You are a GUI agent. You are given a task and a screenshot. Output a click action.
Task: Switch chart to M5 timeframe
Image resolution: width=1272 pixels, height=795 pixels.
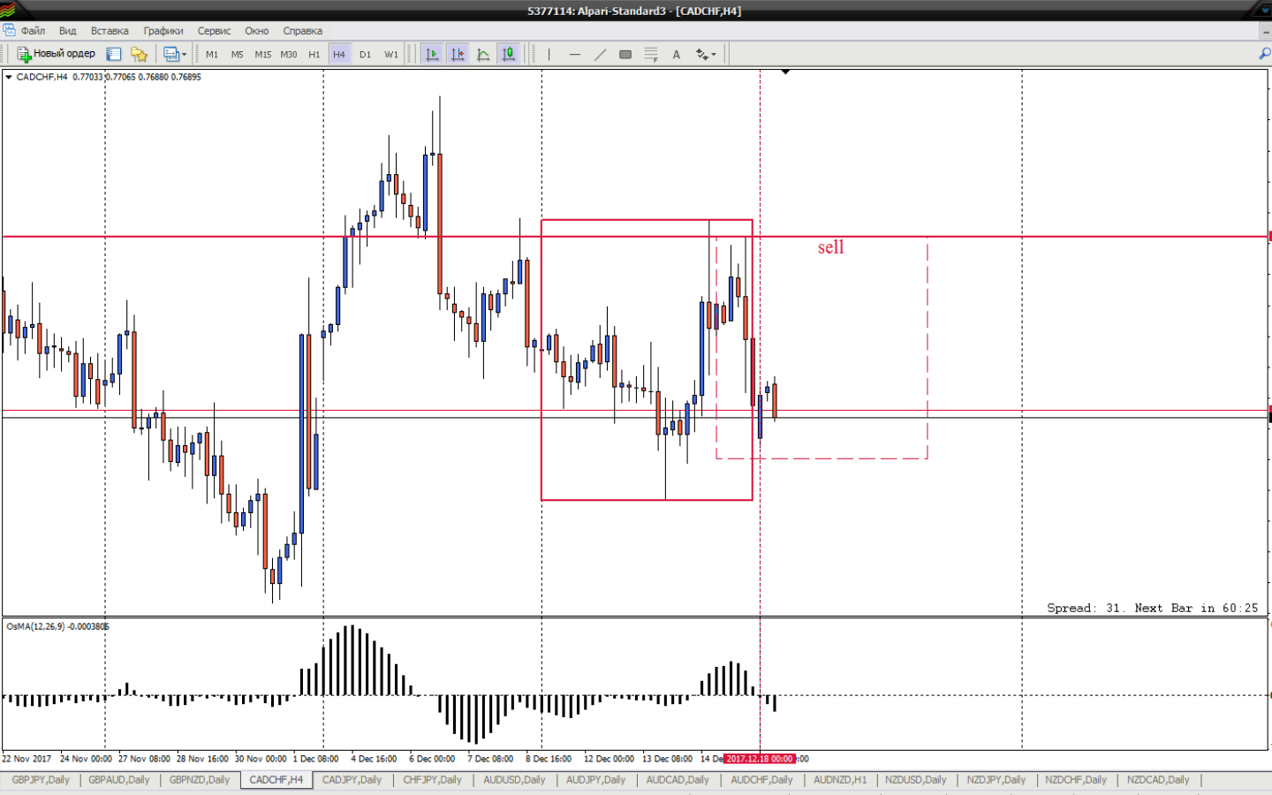[238, 55]
